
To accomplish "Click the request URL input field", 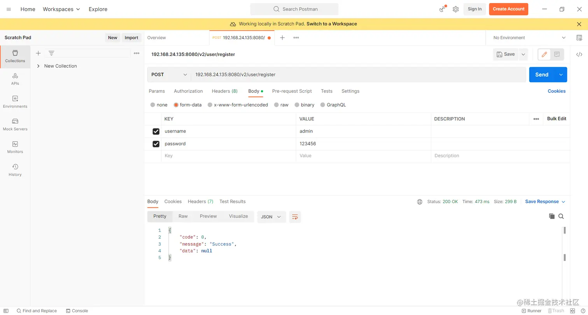I will tap(358, 75).
